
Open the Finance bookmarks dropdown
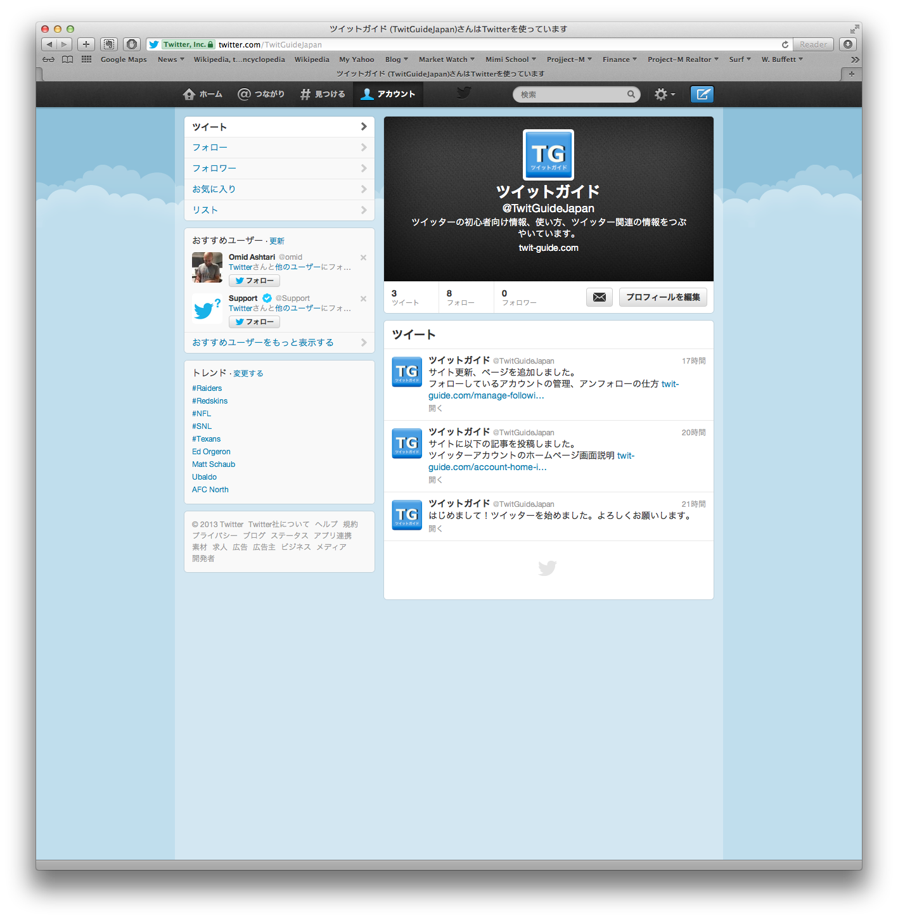[620, 60]
